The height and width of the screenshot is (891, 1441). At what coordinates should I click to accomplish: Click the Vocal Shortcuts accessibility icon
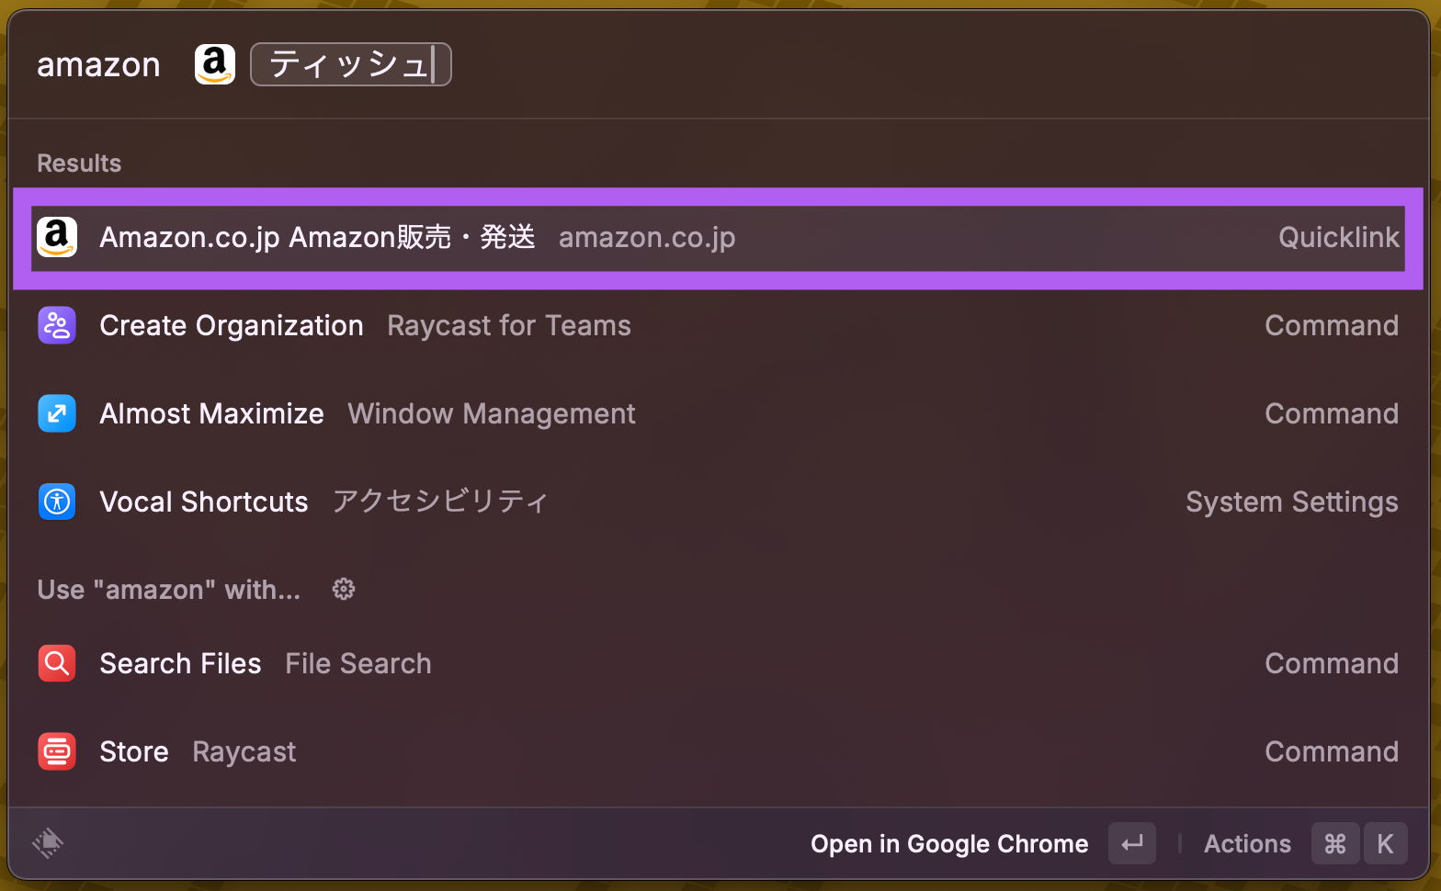pos(57,502)
